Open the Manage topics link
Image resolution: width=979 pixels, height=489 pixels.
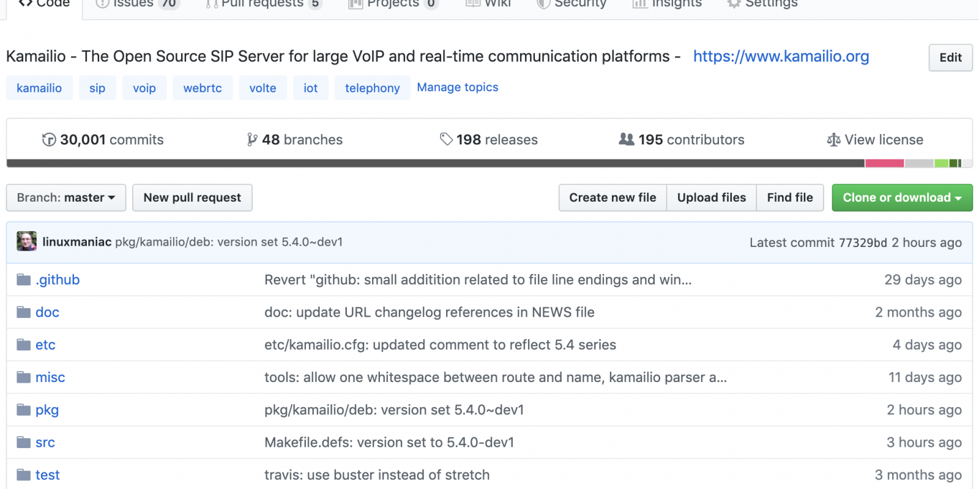pyautogui.click(x=458, y=87)
